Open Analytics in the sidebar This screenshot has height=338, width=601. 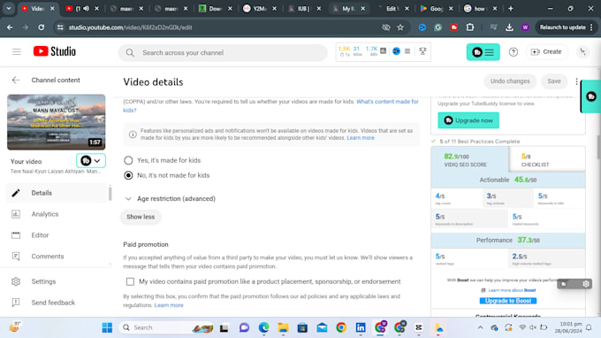57,214
